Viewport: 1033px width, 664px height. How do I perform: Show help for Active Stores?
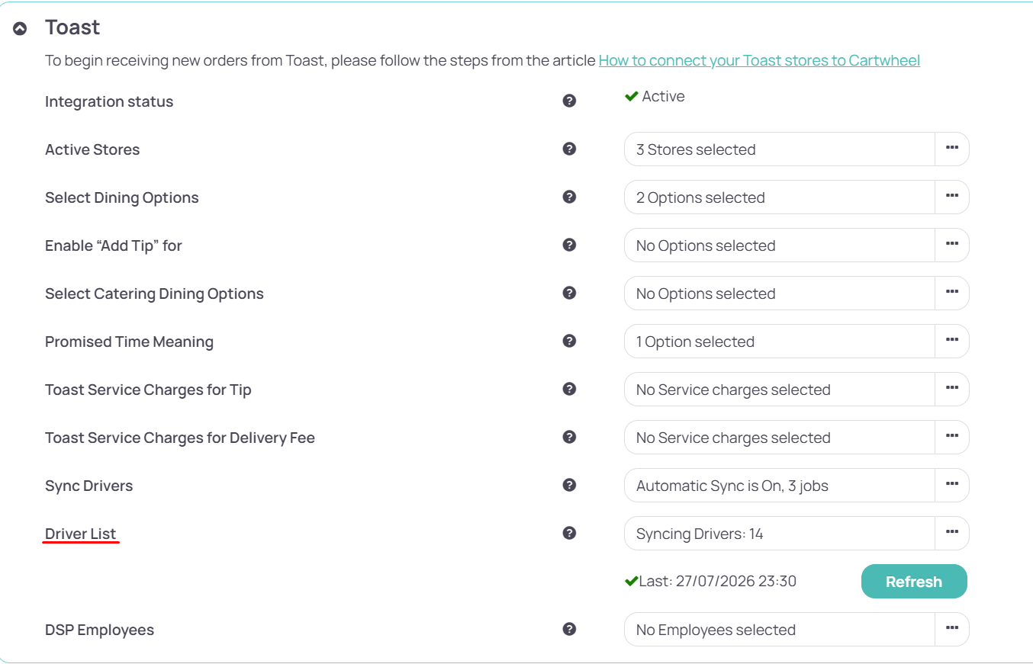click(x=569, y=149)
